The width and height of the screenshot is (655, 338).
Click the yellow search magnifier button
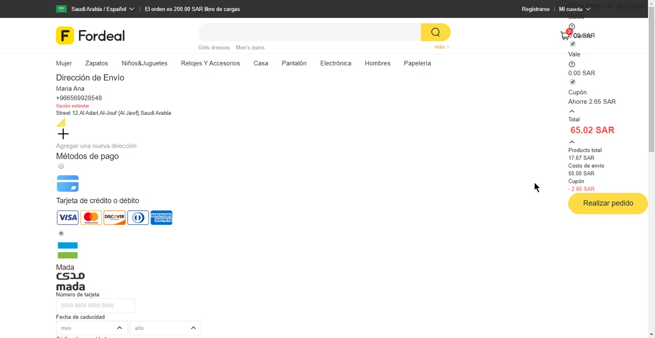435,32
